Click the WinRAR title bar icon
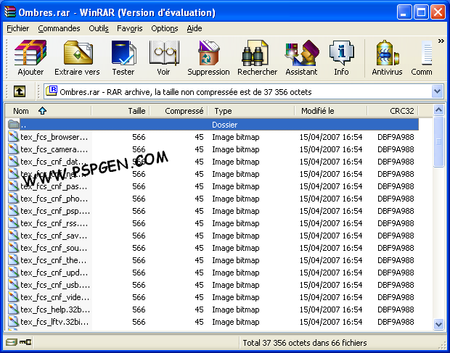This screenshot has height=353, width=450. click(9, 12)
